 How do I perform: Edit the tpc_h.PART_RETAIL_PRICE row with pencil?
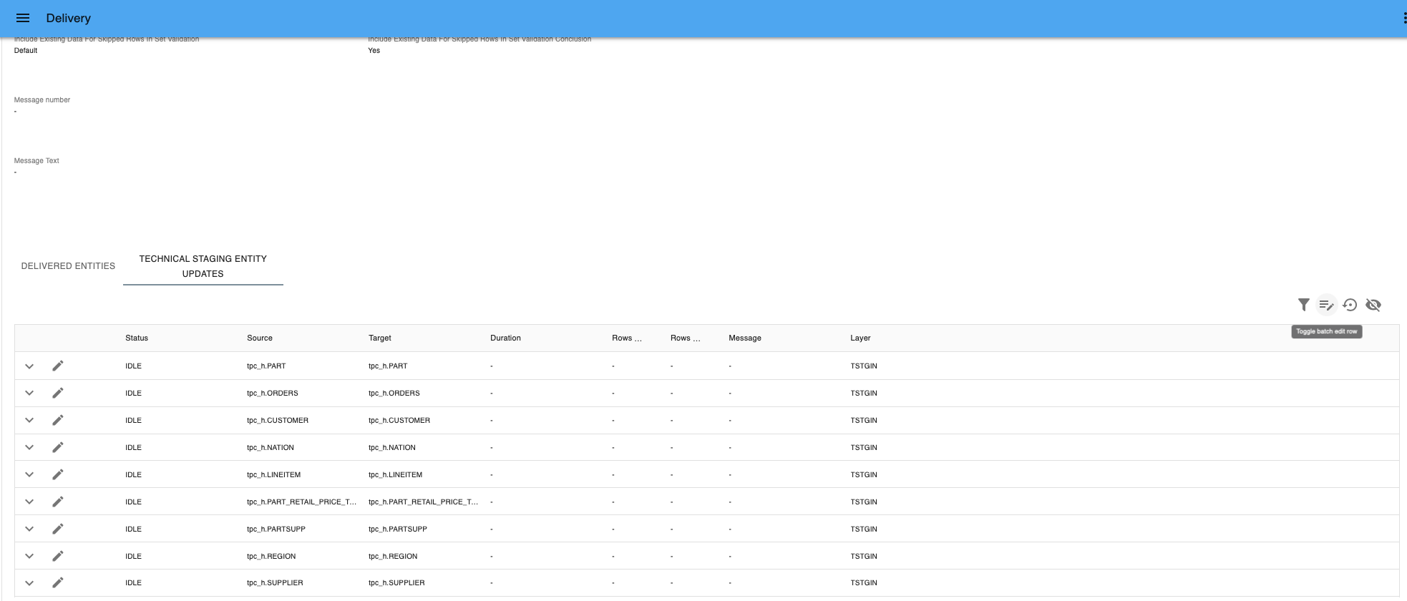pyautogui.click(x=58, y=502)
